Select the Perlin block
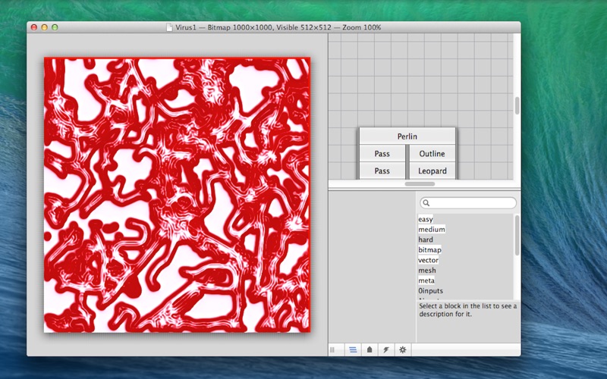 coord(407,136)
